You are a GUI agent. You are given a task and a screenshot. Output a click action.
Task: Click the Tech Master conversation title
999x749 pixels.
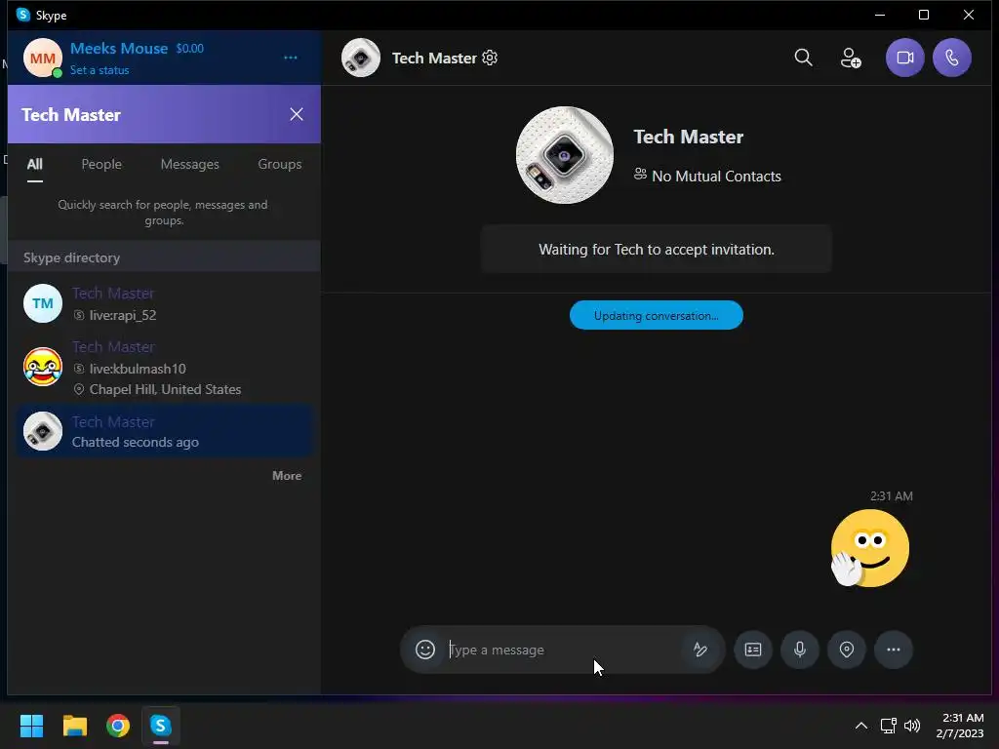click(434, 58)
